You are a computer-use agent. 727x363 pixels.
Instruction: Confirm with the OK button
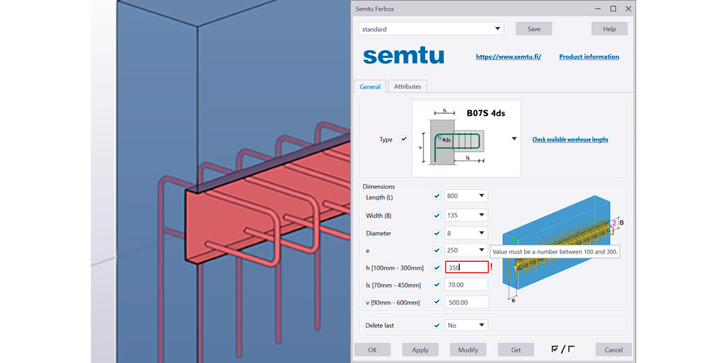pyautogui.click(x=372, y=350)
